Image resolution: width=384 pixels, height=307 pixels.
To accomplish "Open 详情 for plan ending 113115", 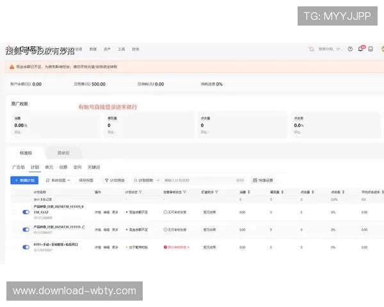I will [x=98, y=230].
